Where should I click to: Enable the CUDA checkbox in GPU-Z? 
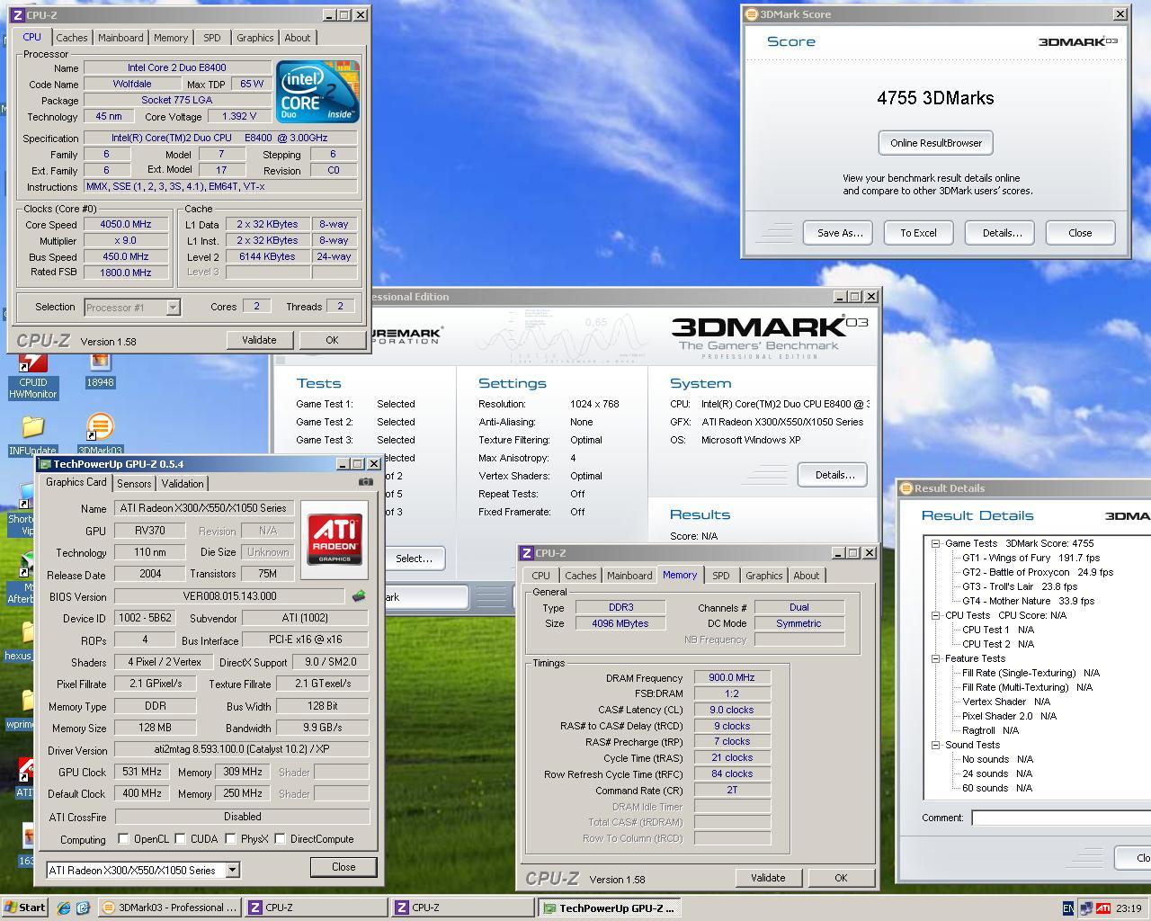tap(181, 838)
